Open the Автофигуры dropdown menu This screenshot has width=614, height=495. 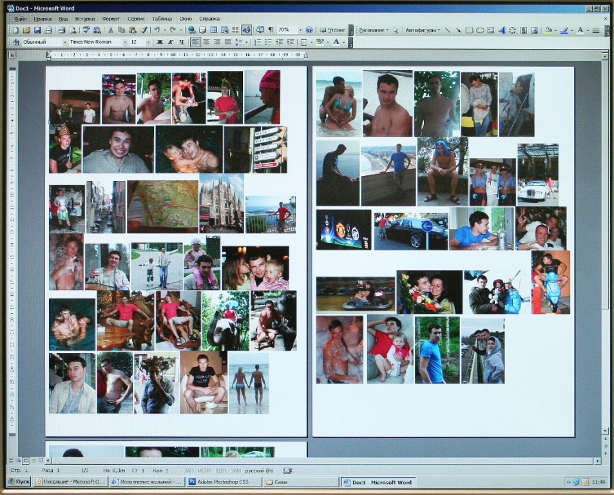[x=423, y=30]
